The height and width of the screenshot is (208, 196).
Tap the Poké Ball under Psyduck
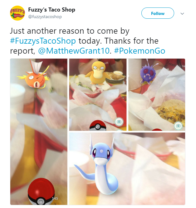98,125
